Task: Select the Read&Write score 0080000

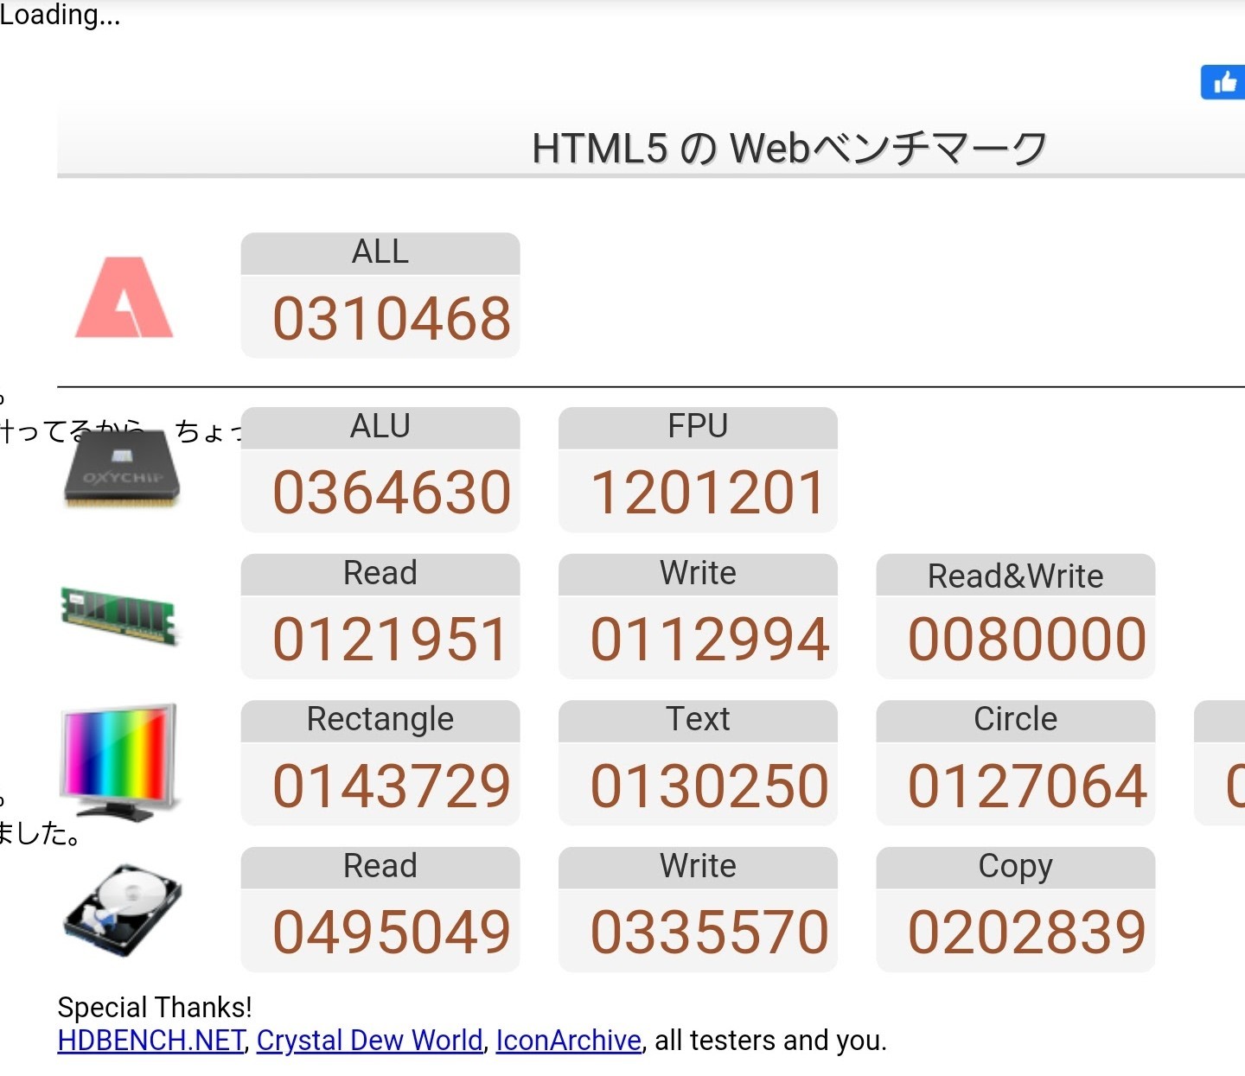Action: click(x=1027, y=640)
